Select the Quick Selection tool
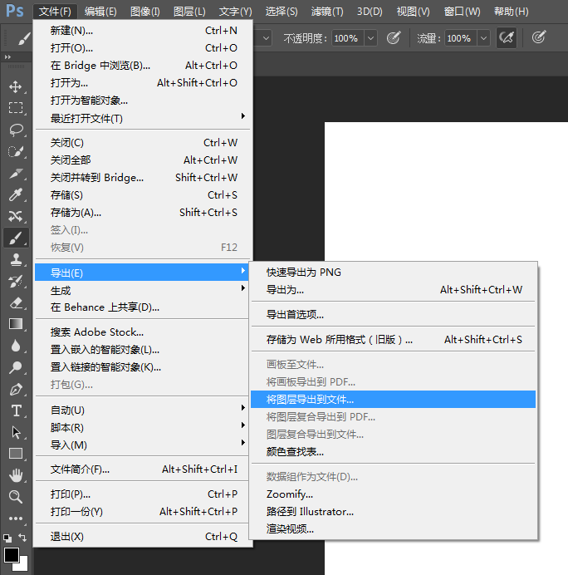The height and width of the screenshot is (575, 568). tap(16, 151)
